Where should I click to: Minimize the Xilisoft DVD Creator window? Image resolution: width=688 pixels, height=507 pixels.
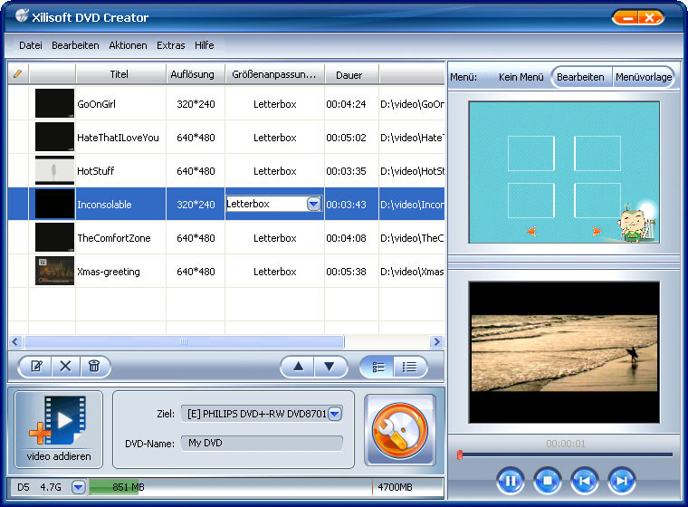pyautogui.click(x=628, y=18)
